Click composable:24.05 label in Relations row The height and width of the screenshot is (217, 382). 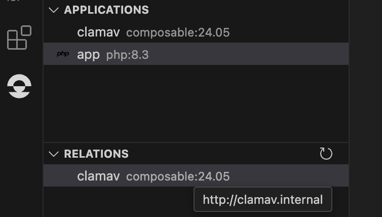pos(178,176)
